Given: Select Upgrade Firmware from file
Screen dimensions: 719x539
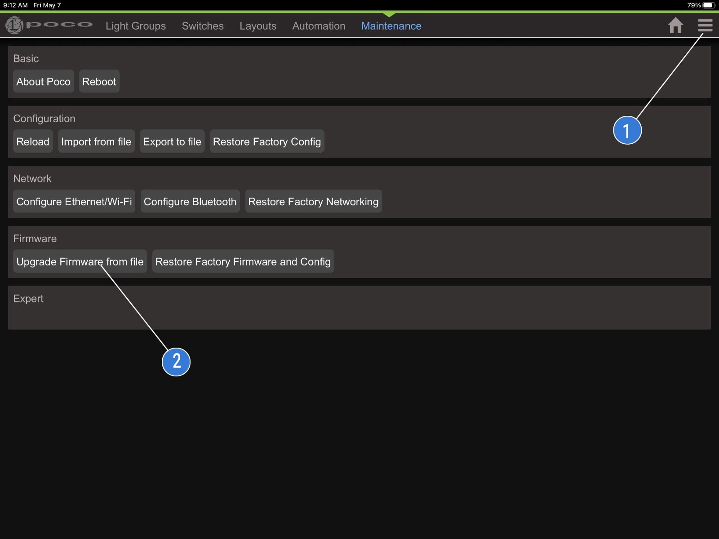Looking at the screenshot, I should [x=80, y=261].
